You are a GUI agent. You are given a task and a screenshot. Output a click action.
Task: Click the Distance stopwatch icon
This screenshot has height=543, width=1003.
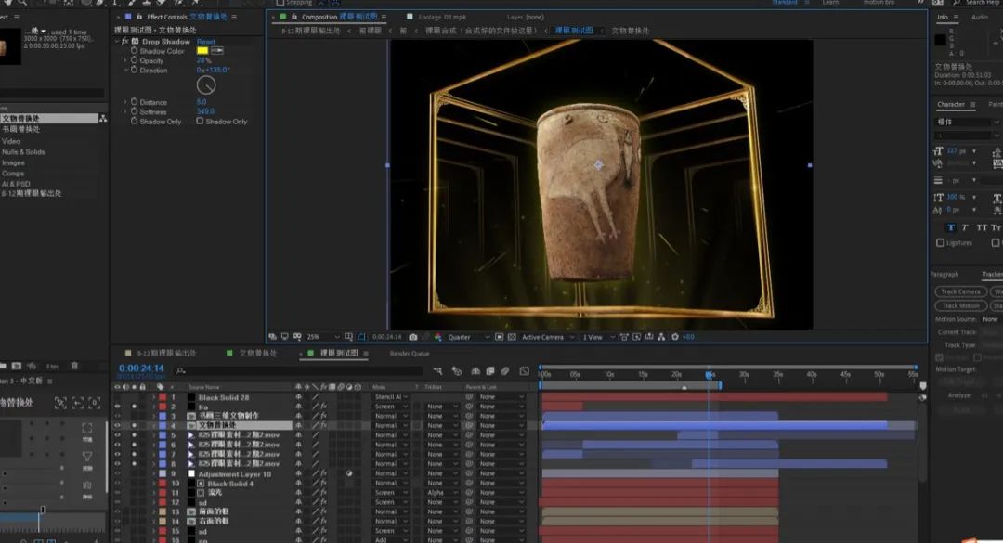tap(134, 102)
